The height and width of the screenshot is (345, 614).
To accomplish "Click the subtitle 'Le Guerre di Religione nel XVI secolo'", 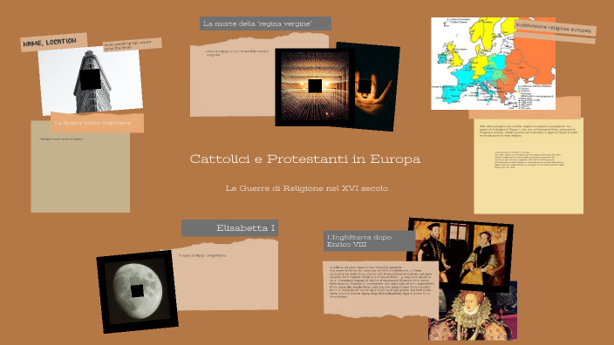I will (x=307, y=188).
